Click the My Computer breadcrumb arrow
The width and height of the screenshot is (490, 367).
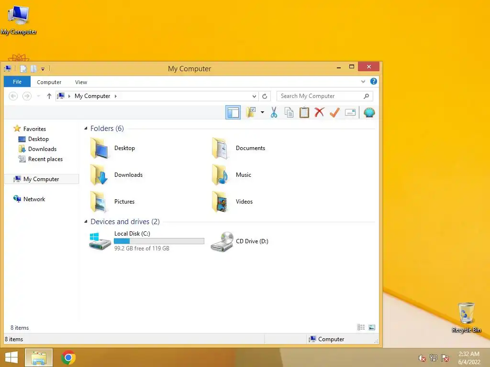pyautogui.click(x=116, y=96)
